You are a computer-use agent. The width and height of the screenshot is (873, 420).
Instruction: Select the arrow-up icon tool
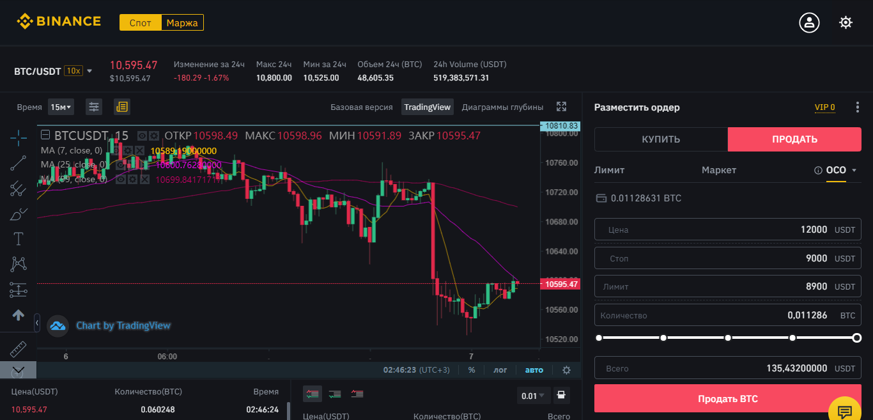point(19,315)
